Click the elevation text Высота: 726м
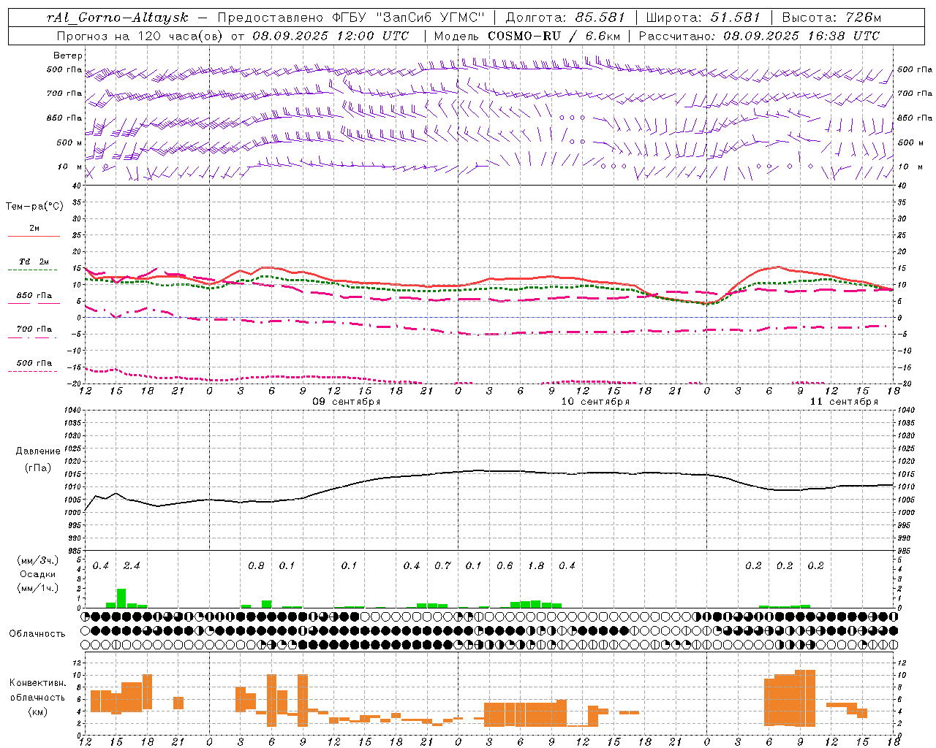Image resolution: width=936 pixels, height=748 pixels. [831, 18]
